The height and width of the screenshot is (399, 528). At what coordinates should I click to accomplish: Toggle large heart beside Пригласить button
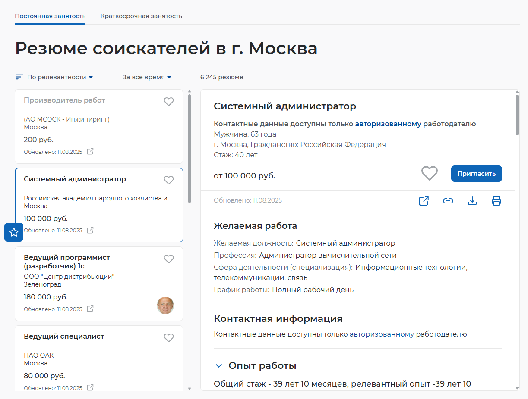(429, 174)
